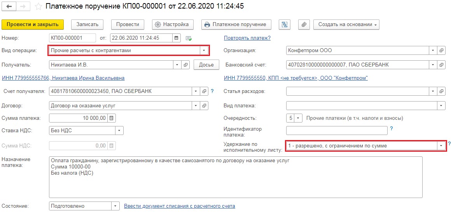Expand Статья расходов dropdown list
The width and height of the screenshot is (451, 212).
(433, 91)
